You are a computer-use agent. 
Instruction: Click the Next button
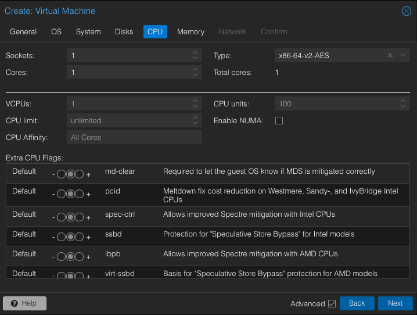coord(395,303)
